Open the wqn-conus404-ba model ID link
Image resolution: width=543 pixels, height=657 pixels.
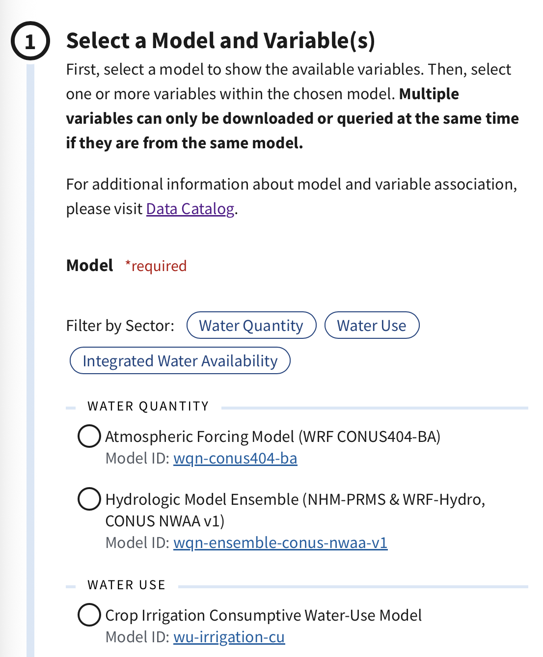[235, 458]
